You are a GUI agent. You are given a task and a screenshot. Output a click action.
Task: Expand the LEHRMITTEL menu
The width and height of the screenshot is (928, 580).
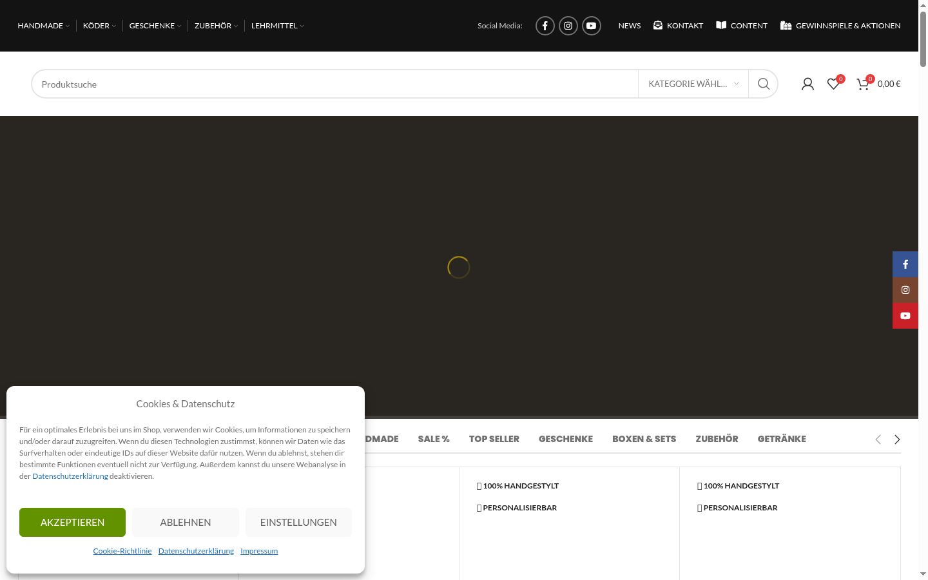(278, 26)
